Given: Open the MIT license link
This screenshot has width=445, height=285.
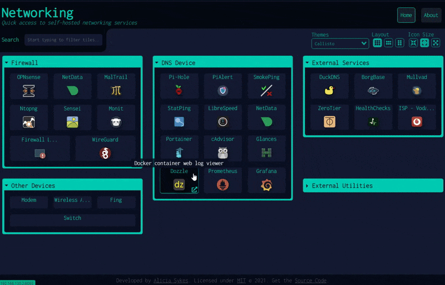Looking at the screenshot, I should (x=241, y=281).
